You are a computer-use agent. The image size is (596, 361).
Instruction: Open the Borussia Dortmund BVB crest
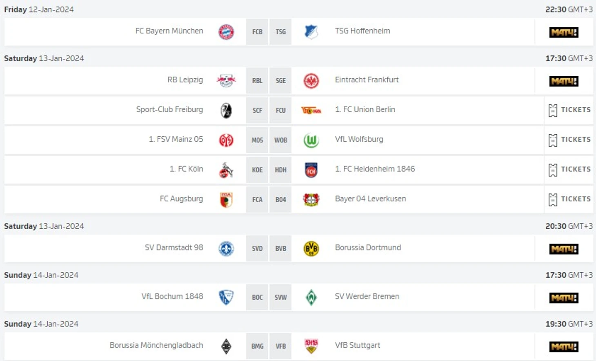click(311, 248)
